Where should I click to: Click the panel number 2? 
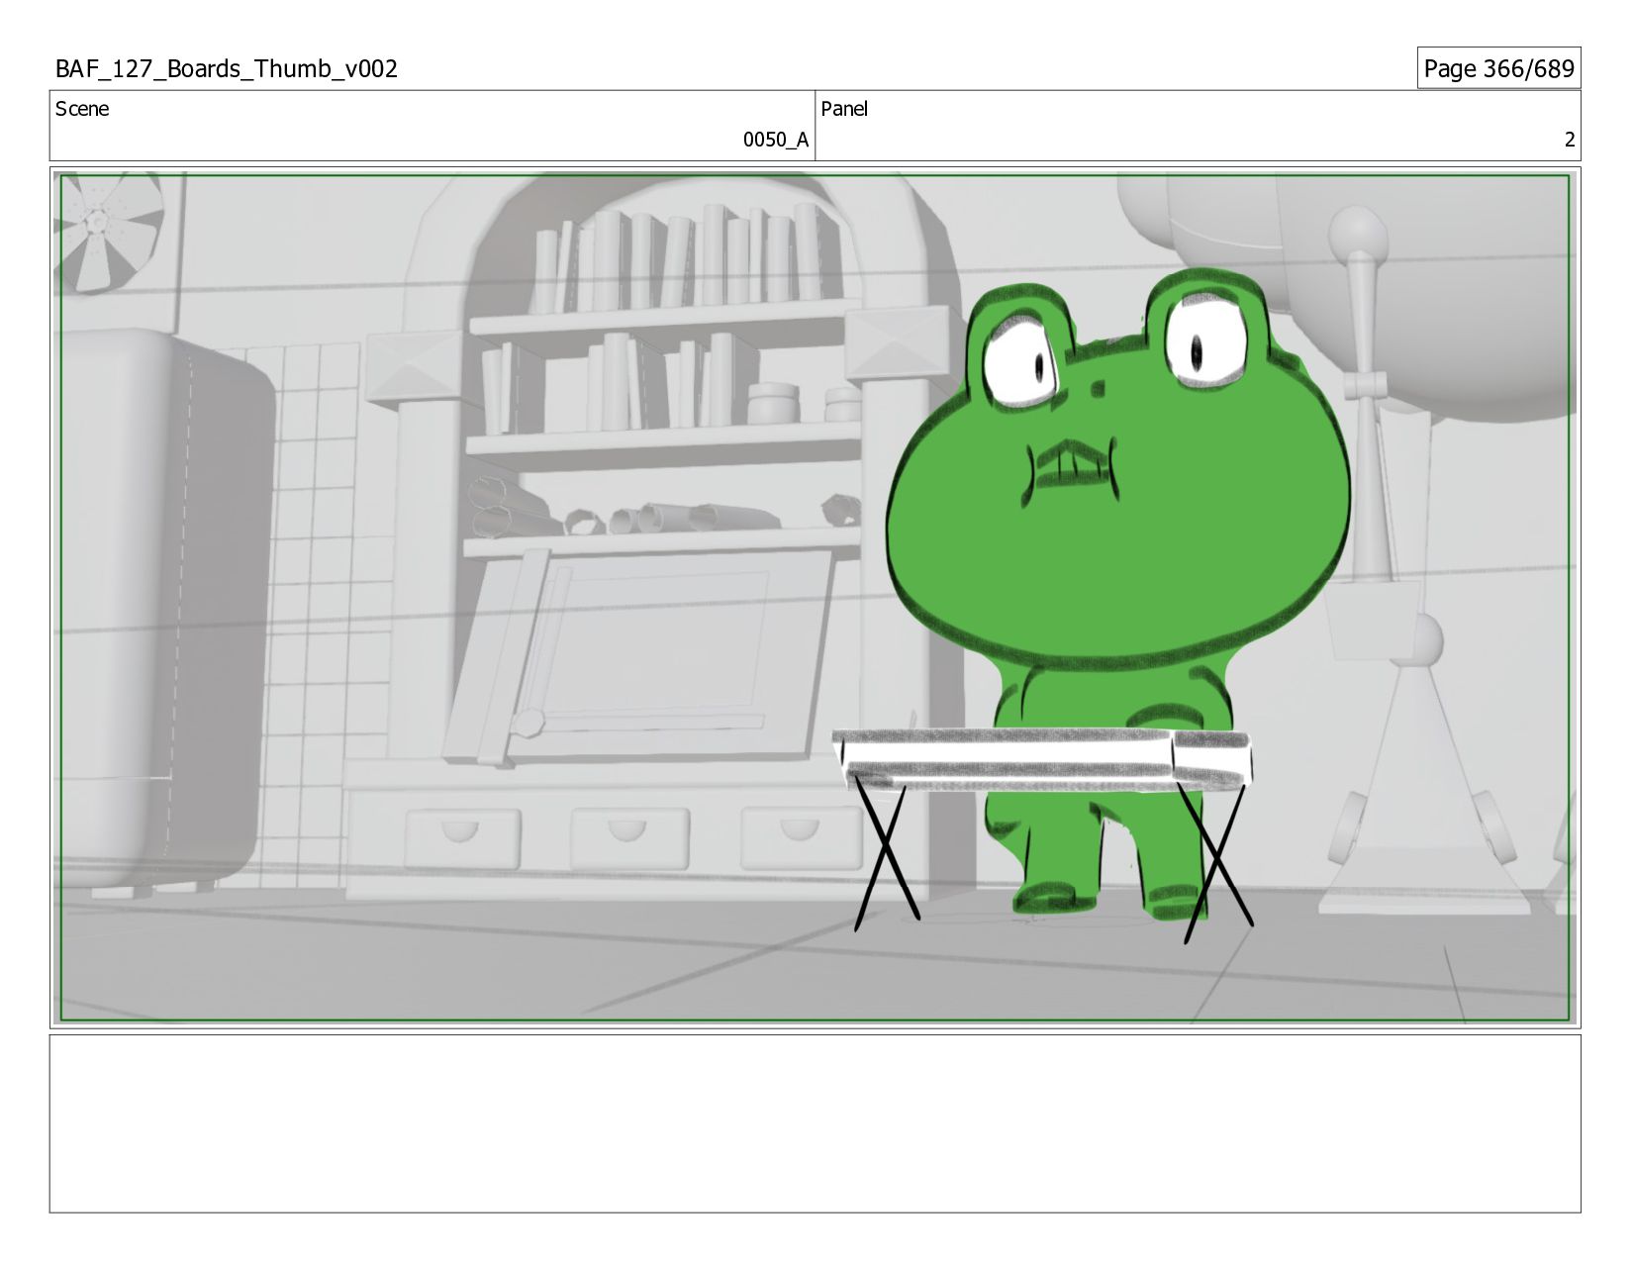click(x=1569, y=140)
